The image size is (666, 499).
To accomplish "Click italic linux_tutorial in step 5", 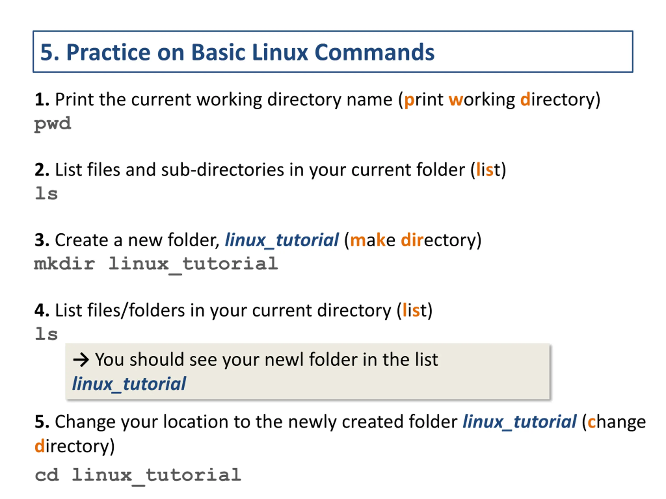I will pyautogui.click(x=520, y=422).
